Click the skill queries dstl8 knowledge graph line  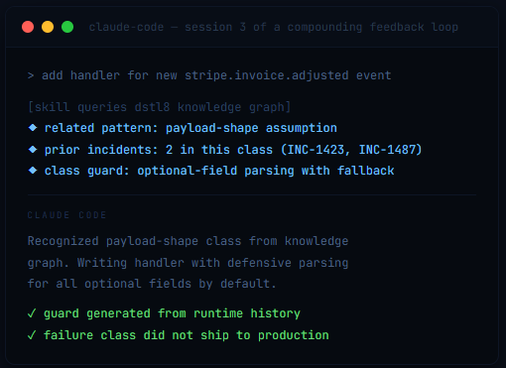point(159,107)
